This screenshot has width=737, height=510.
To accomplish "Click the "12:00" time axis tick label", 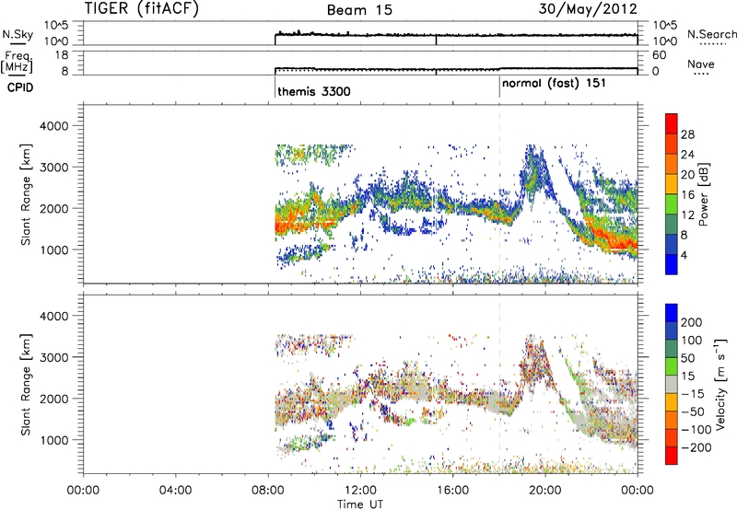I will point(360,491).
